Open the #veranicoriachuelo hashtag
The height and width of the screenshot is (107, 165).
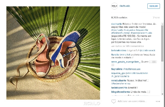141,33
